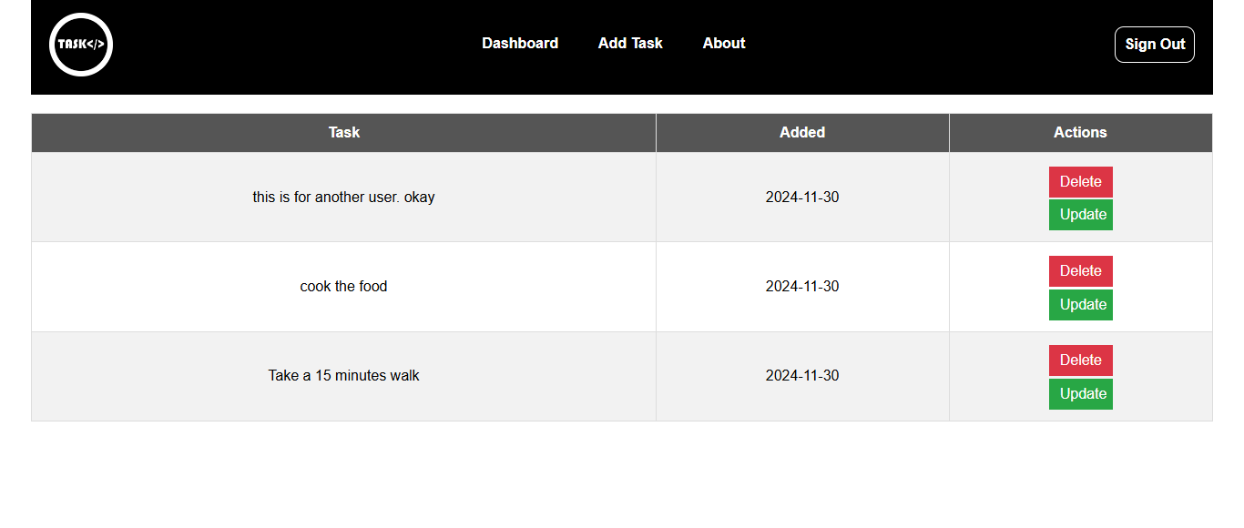Click the Actions column header
The height and width of the screenshot is (528, 1244).
click(x=1080, y=133)
